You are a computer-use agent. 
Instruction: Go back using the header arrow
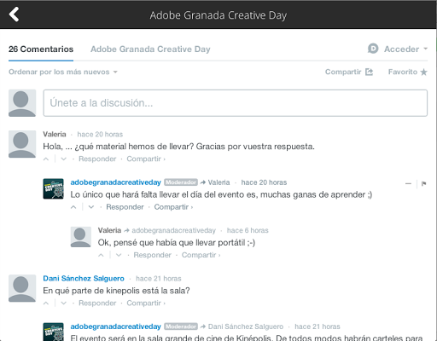[x=14, y=14]
